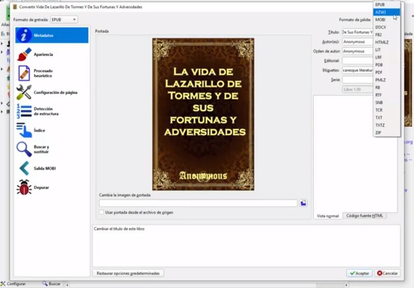Browse for cover image file icon

click(x=304, y=203)
